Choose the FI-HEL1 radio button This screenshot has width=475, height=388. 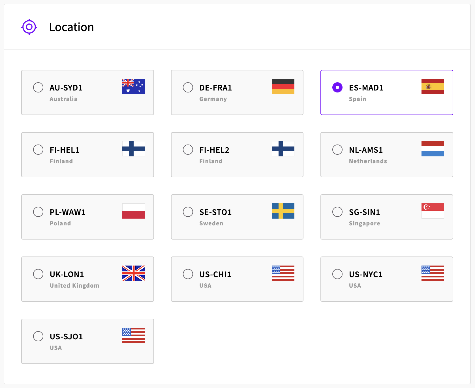(38, 150)
